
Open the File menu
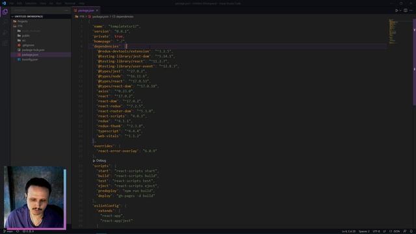pos(12,3)
